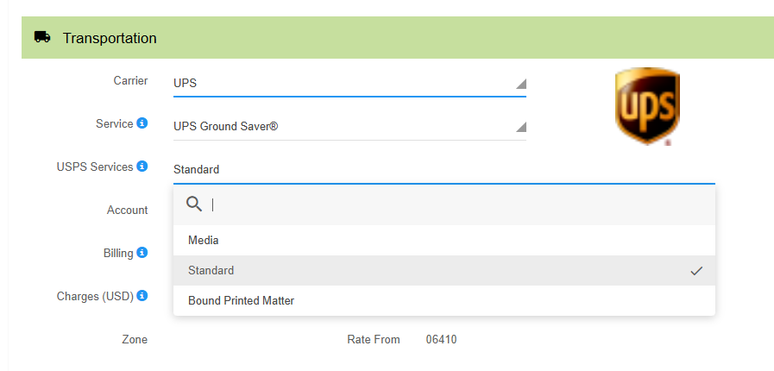The width and height of the screenshot is (774, 371).
Task: Click the search box in the dropdown
Action: click(444, 204)
